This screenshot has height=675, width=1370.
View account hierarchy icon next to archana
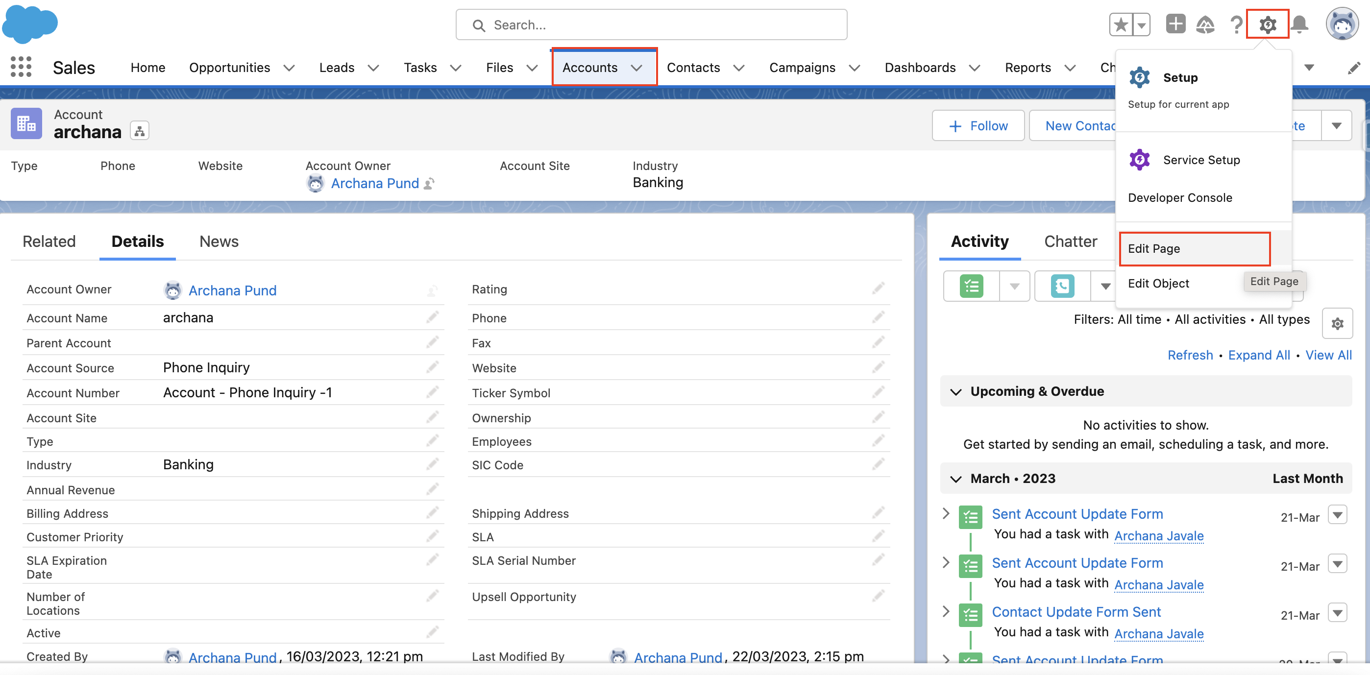point(139,131)
